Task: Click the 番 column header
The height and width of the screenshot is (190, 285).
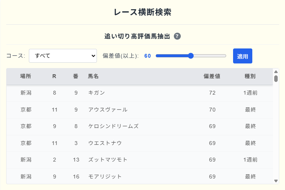Action: tap(76, 76)
